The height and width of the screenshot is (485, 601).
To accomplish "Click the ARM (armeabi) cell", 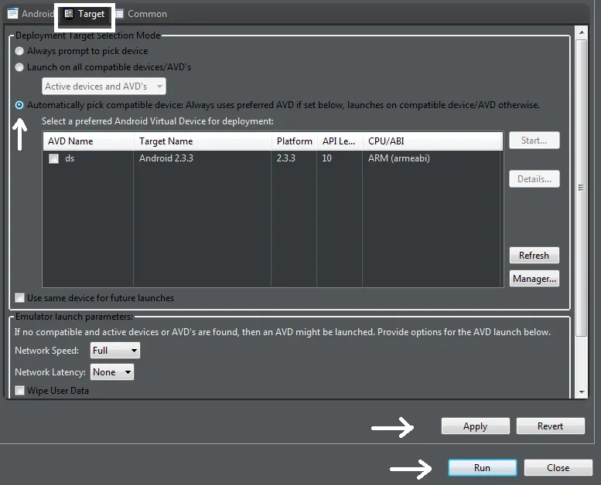I will click(399, 158).
